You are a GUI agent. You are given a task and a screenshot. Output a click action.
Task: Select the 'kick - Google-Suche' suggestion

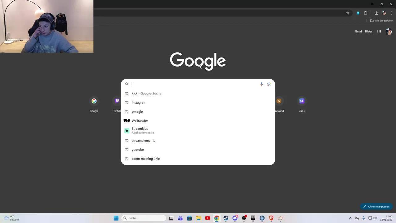pyautogui.click(x=198, y=93)
